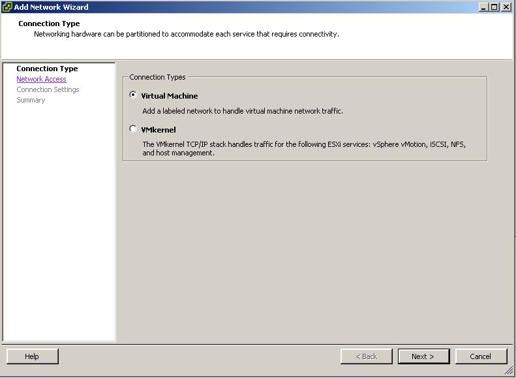Open the Help button
The width and height of the screenshot is (516, 378).
point(32,356)
